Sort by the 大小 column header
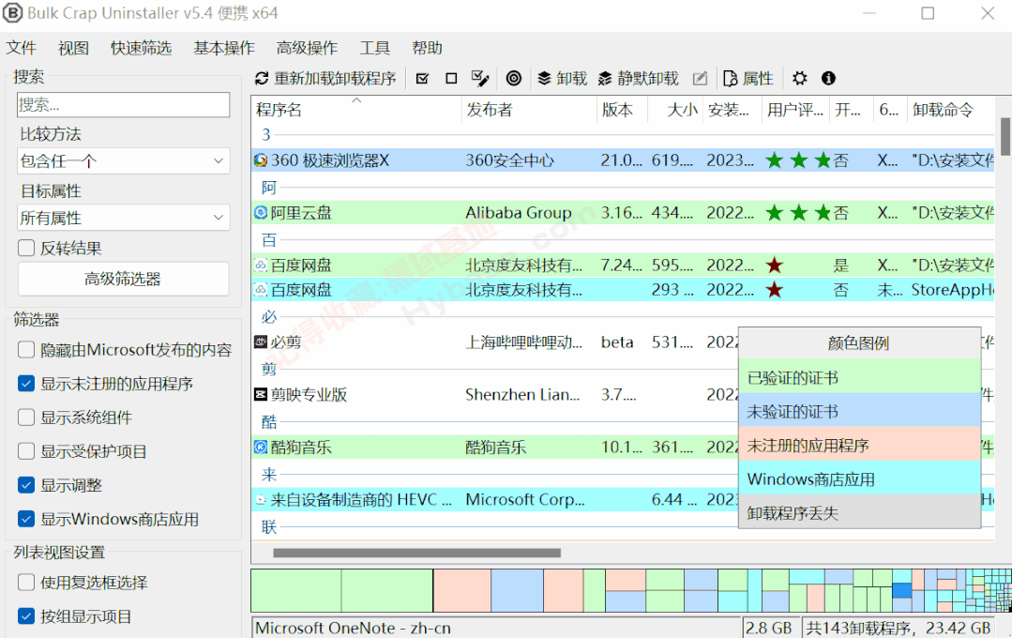The image size is (1012, 638). coord(675,110)
